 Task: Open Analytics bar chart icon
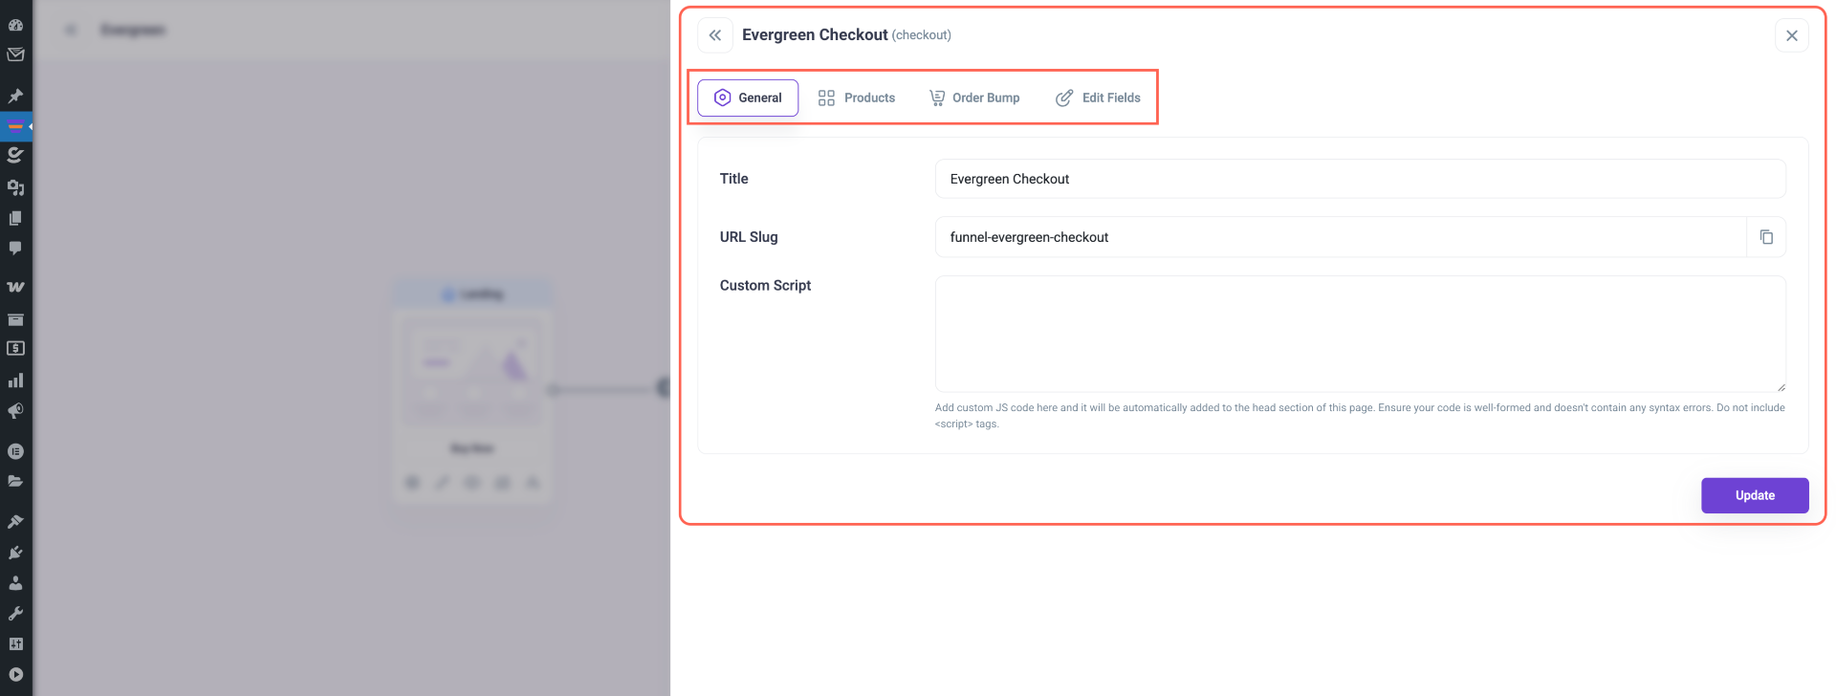(15, 381)
